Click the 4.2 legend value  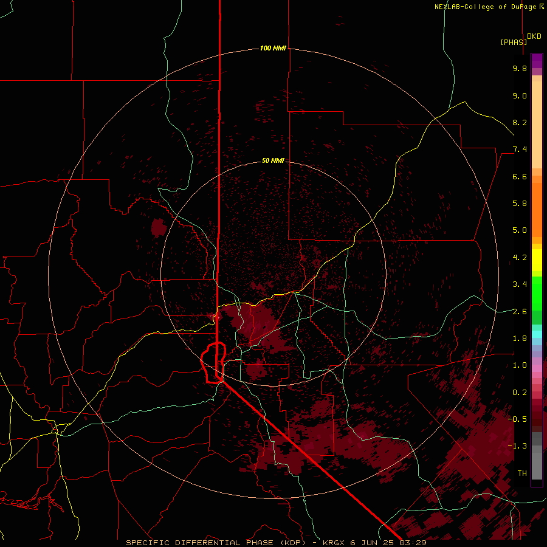tap(520, 258)
